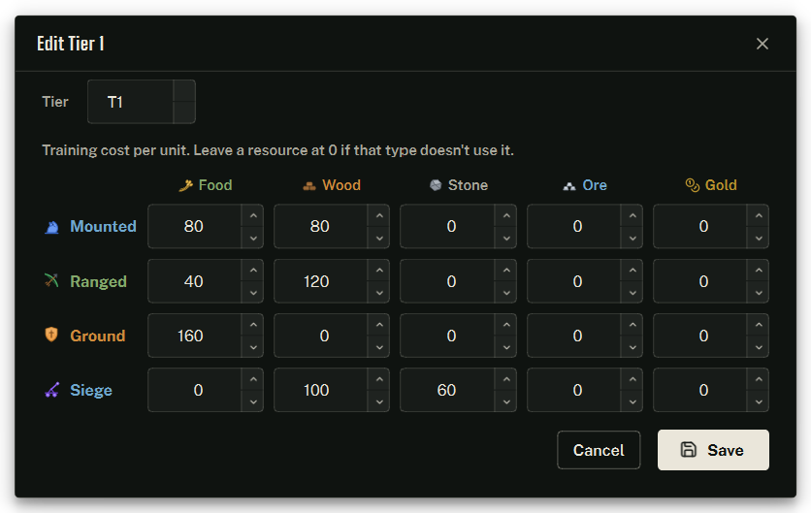811x513 pixels.
Task: Click the Siege row label
Action: pos(91,390)
